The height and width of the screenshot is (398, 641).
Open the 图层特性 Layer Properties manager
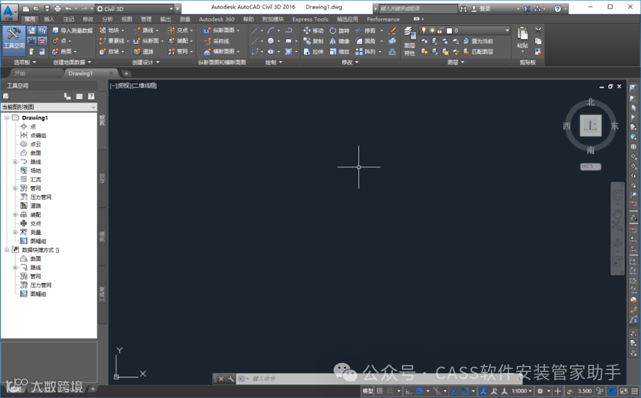coord(409,41)
